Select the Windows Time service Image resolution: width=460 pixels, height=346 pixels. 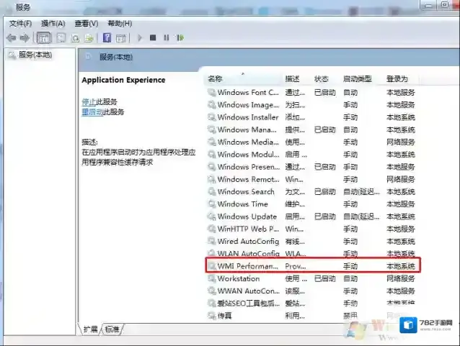[312, 204]
